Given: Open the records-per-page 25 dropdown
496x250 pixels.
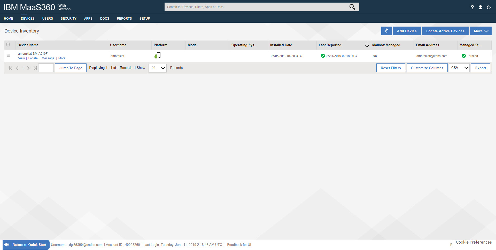Looking at the screenshot, I should click(x=158, y=68).
